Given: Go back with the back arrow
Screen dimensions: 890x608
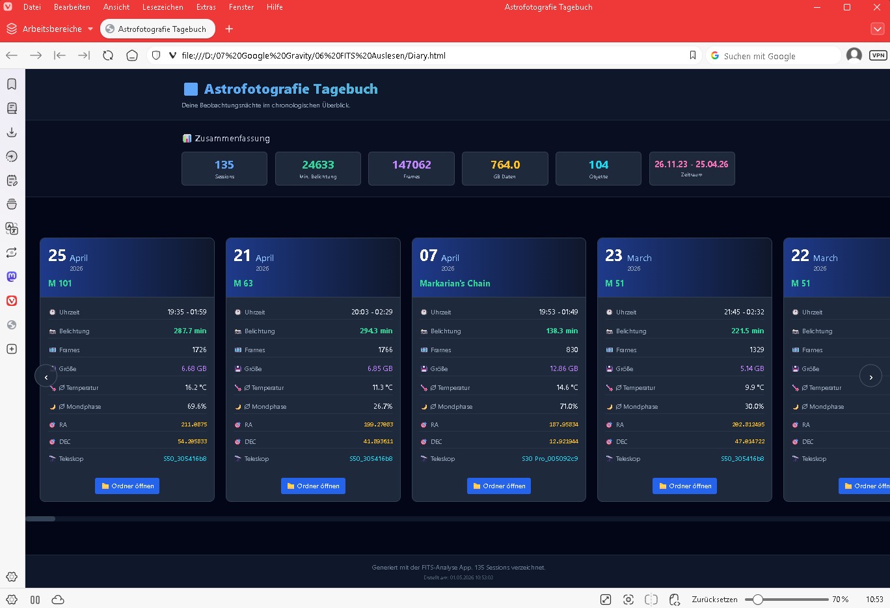Looking at the screenshot, I should click(x=12, y=55).
